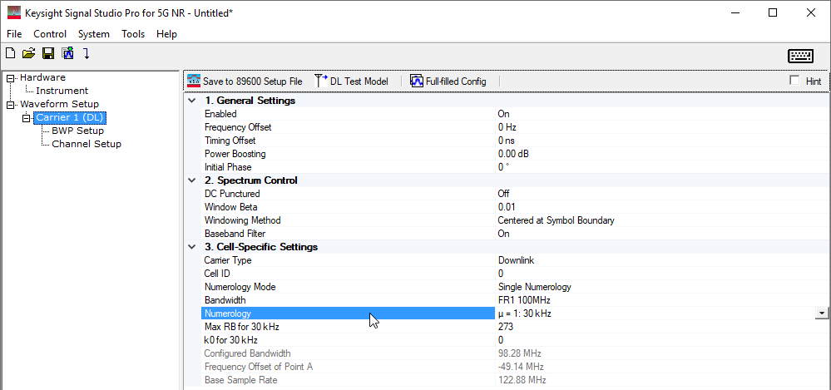Open the System menu
This screenshot has height=390, width=831.
pyautogui.click(x=94, y=34)
